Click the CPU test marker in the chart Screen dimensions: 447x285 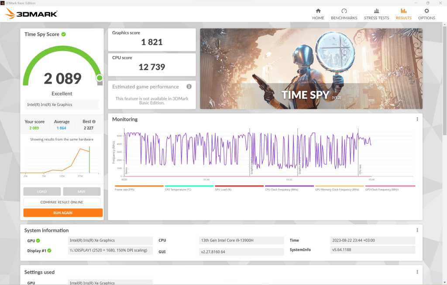tap(360, 169)
